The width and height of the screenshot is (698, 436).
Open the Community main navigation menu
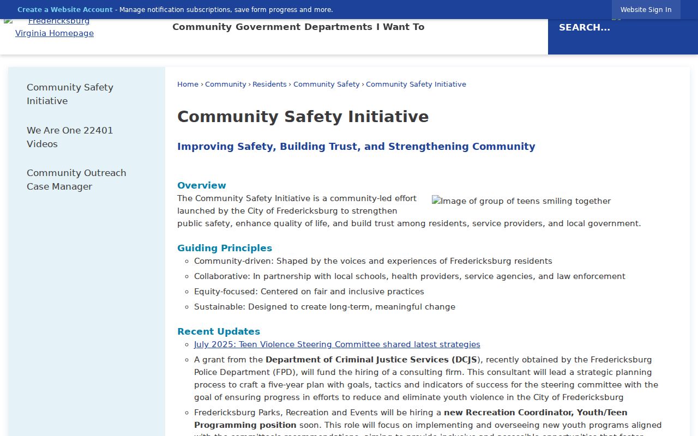(202, 27)
